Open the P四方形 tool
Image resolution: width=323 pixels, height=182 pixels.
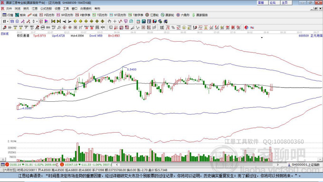click(47, 15)
